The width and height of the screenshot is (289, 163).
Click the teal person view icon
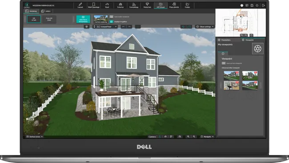(160, 137)
